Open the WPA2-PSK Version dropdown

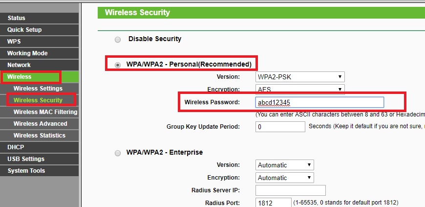300,77
